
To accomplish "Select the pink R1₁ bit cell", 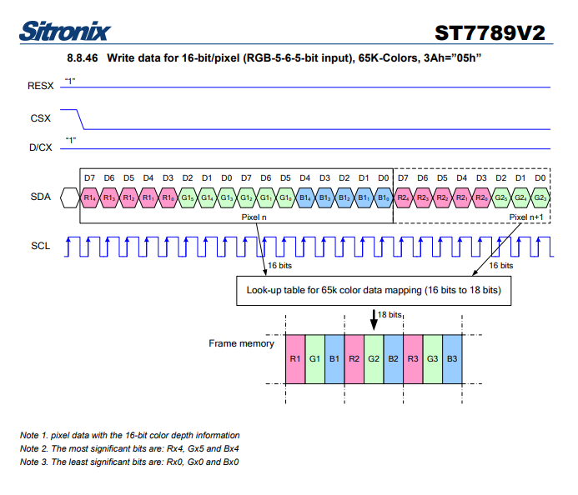I will [148, 197].
